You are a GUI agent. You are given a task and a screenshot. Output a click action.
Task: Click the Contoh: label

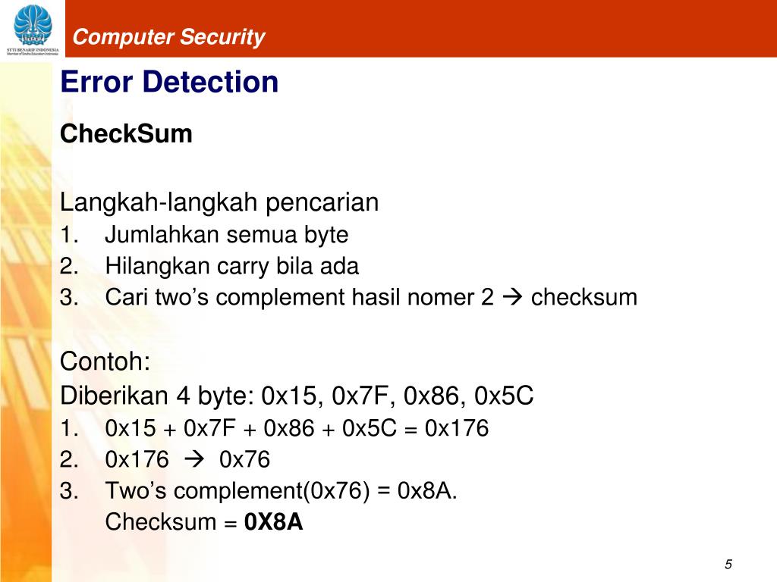(x=105, y=361)
